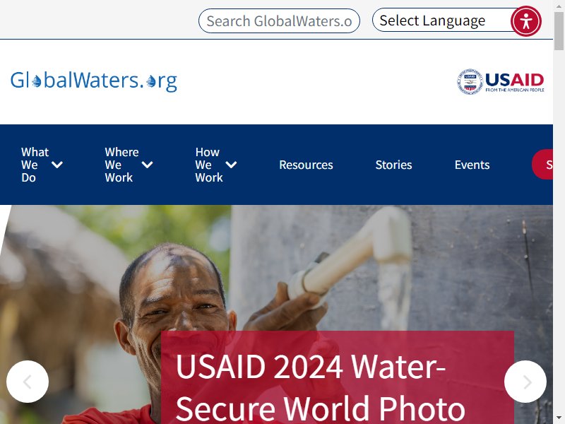Open the Where We Work menu
The image size is (565, 424).
pos(121,165)
